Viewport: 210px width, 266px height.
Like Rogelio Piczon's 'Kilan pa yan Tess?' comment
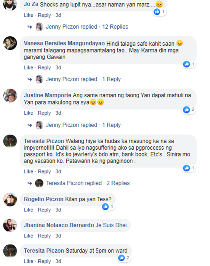pyautogui.click(x=29, y=210)
